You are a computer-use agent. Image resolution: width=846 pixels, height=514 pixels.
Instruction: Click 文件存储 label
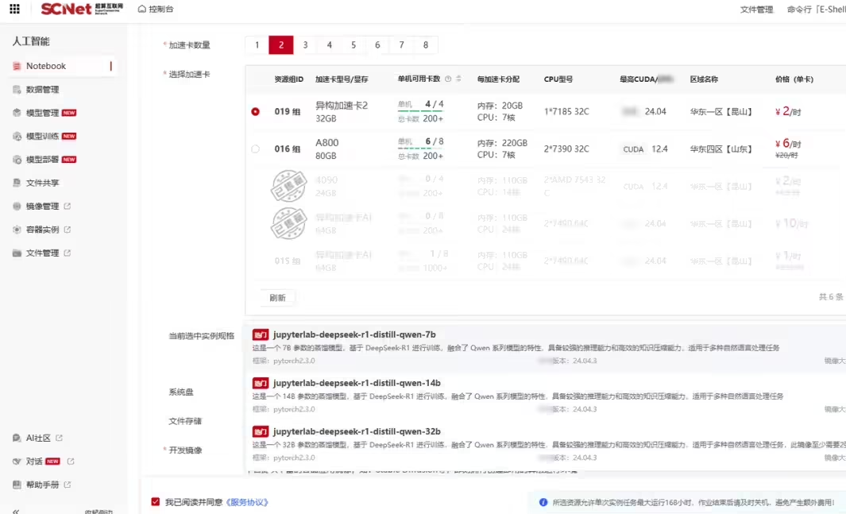(x=184, y=421)
